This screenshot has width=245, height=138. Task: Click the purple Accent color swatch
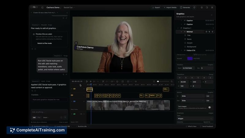coord(190,58)
